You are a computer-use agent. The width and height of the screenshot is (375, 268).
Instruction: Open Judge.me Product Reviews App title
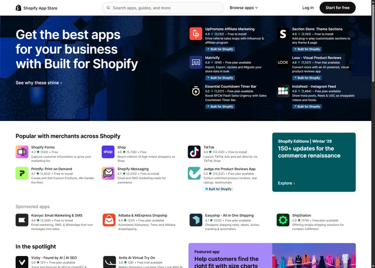(x=229, y=169)
